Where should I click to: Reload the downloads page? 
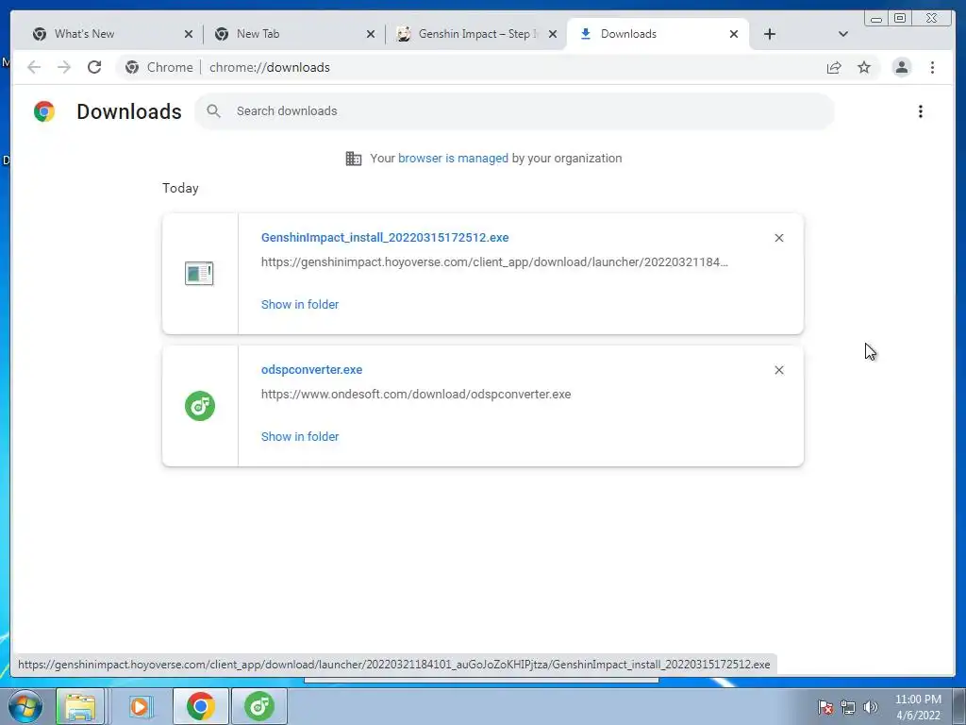pyautogui.click(x=94, y=67)
